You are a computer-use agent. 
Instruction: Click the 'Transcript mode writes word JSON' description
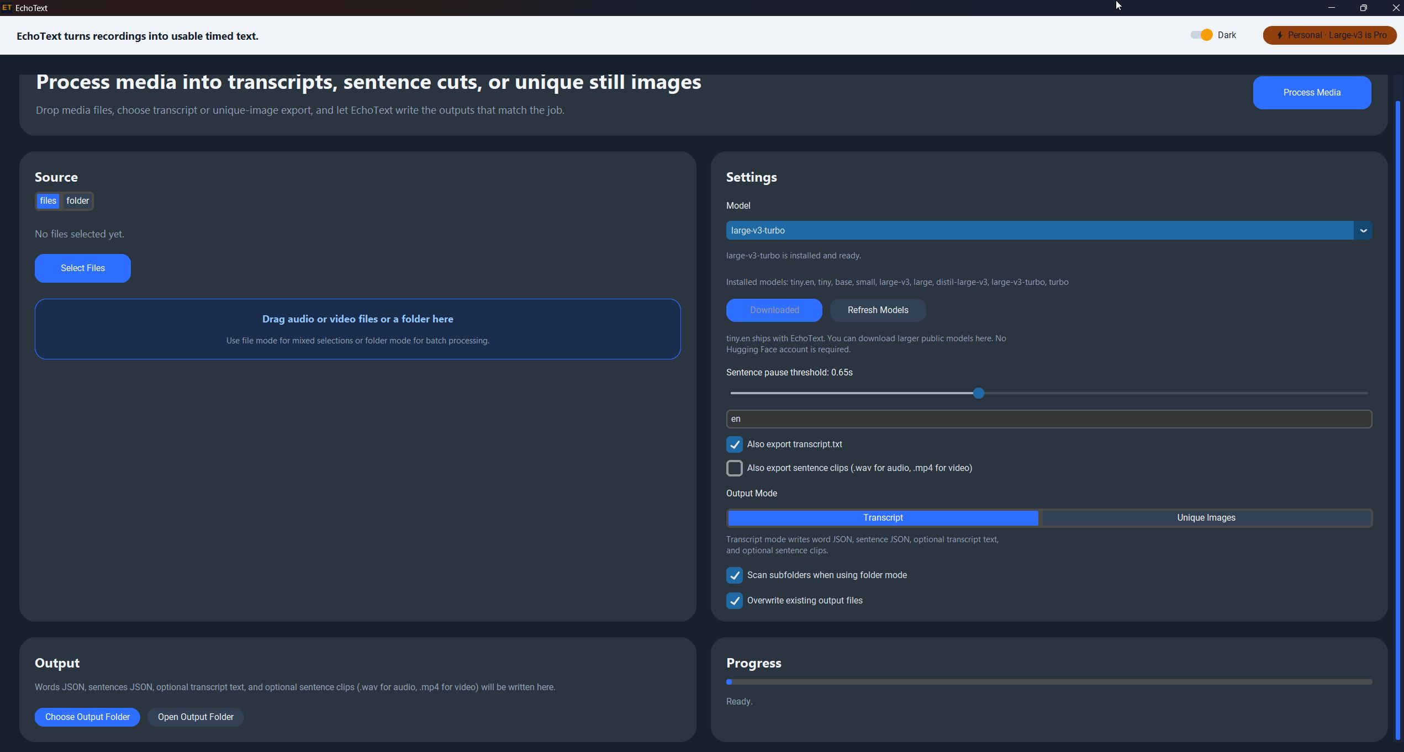click(x=862, y=545)
